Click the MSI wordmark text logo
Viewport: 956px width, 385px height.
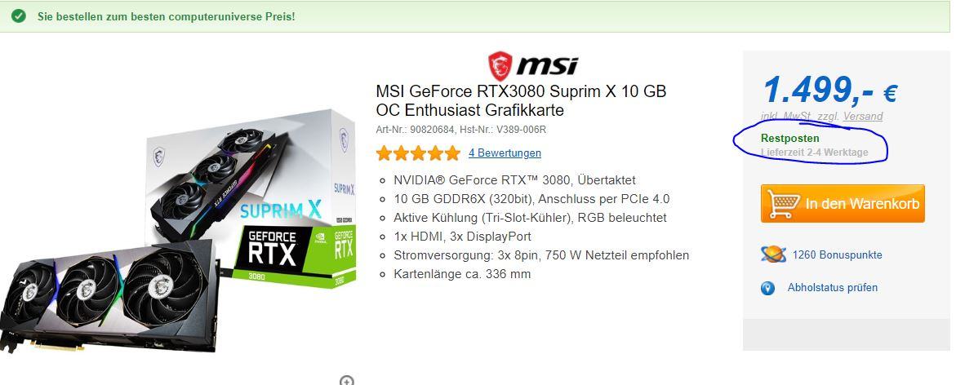click(547, 66)
